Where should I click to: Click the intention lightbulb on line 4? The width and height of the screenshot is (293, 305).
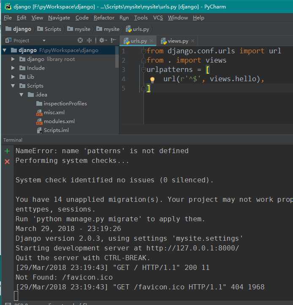(152, 80)
